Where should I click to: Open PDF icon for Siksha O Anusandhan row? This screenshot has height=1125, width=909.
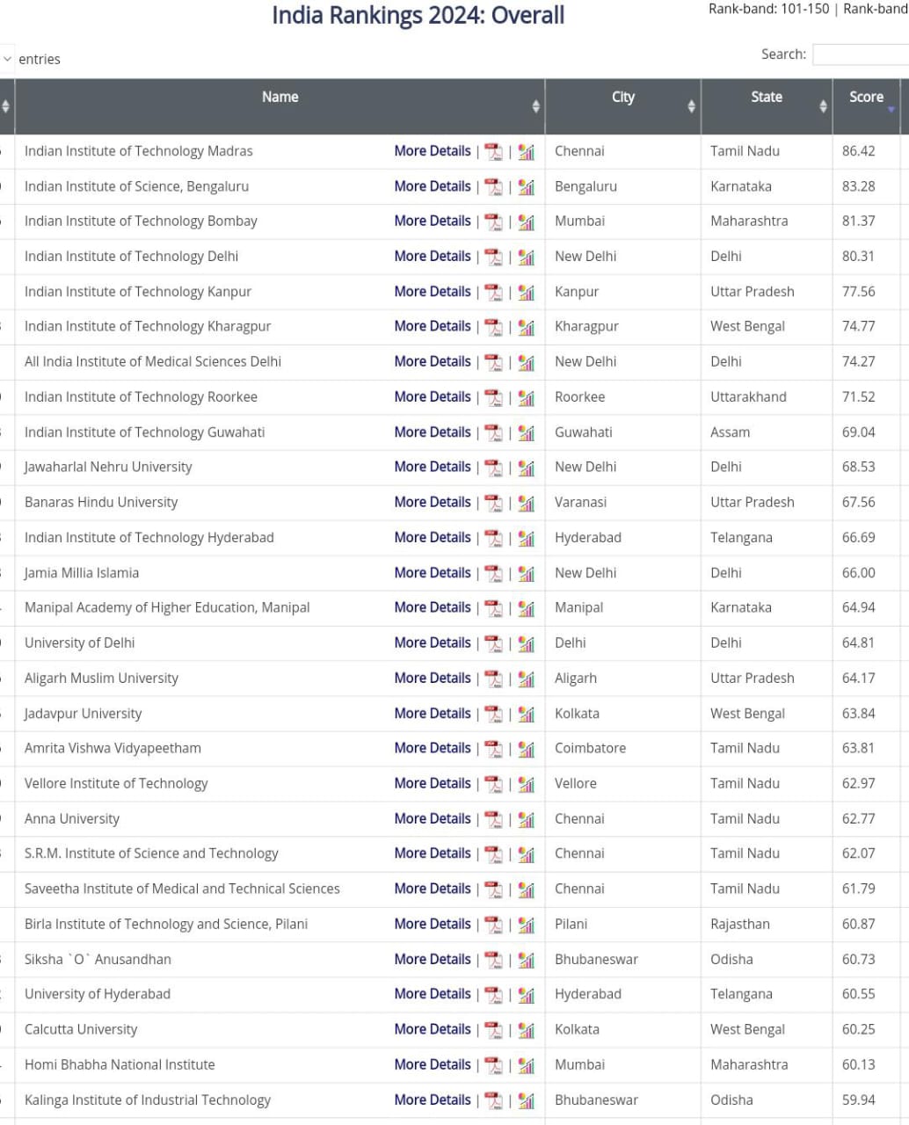point(493,961)
